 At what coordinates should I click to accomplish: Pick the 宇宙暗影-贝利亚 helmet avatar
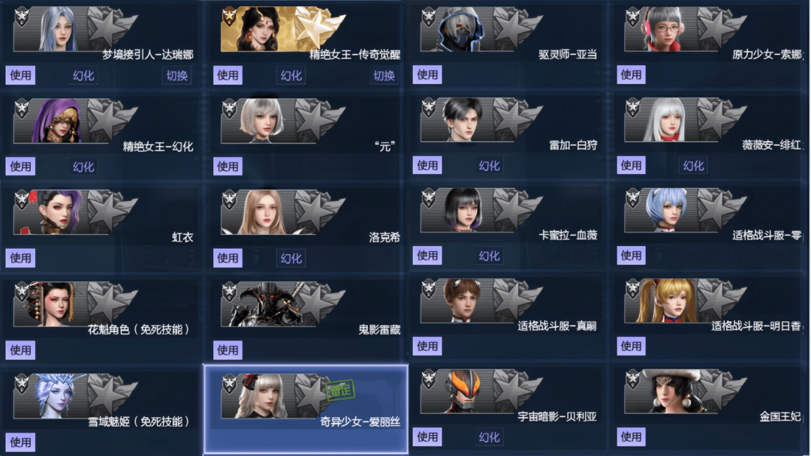click(x=463, y=391)
